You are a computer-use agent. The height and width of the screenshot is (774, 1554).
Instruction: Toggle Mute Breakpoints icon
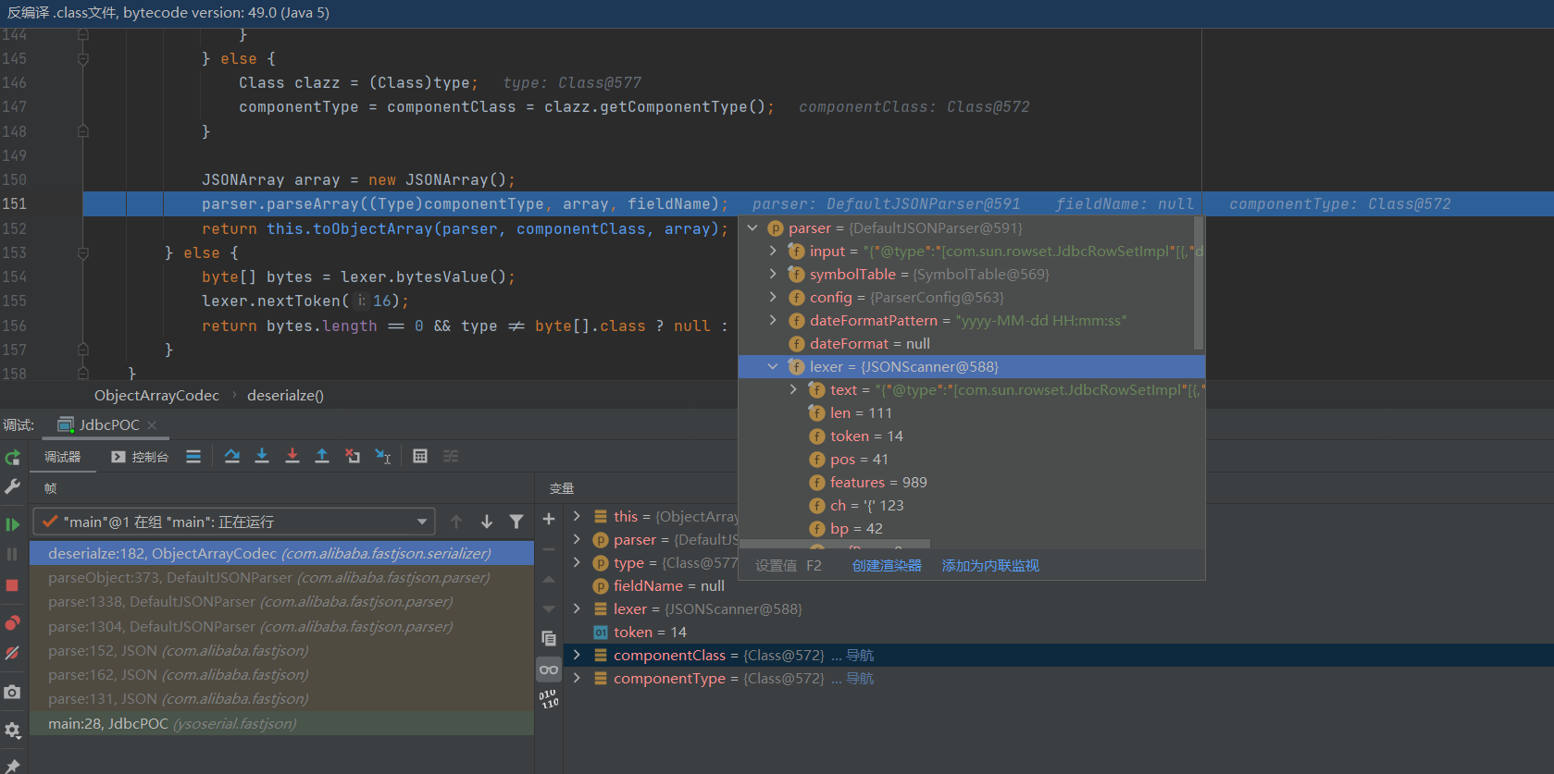click(x=12, y=653)
